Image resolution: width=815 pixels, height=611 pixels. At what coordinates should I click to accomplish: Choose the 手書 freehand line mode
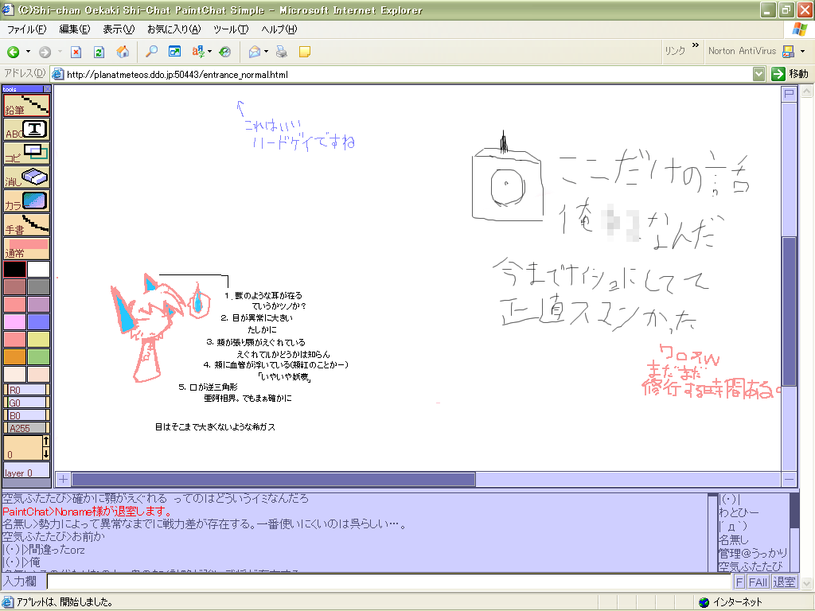point(26,225)
